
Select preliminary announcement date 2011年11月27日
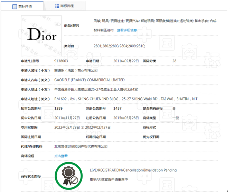click(x=67, y=118)
